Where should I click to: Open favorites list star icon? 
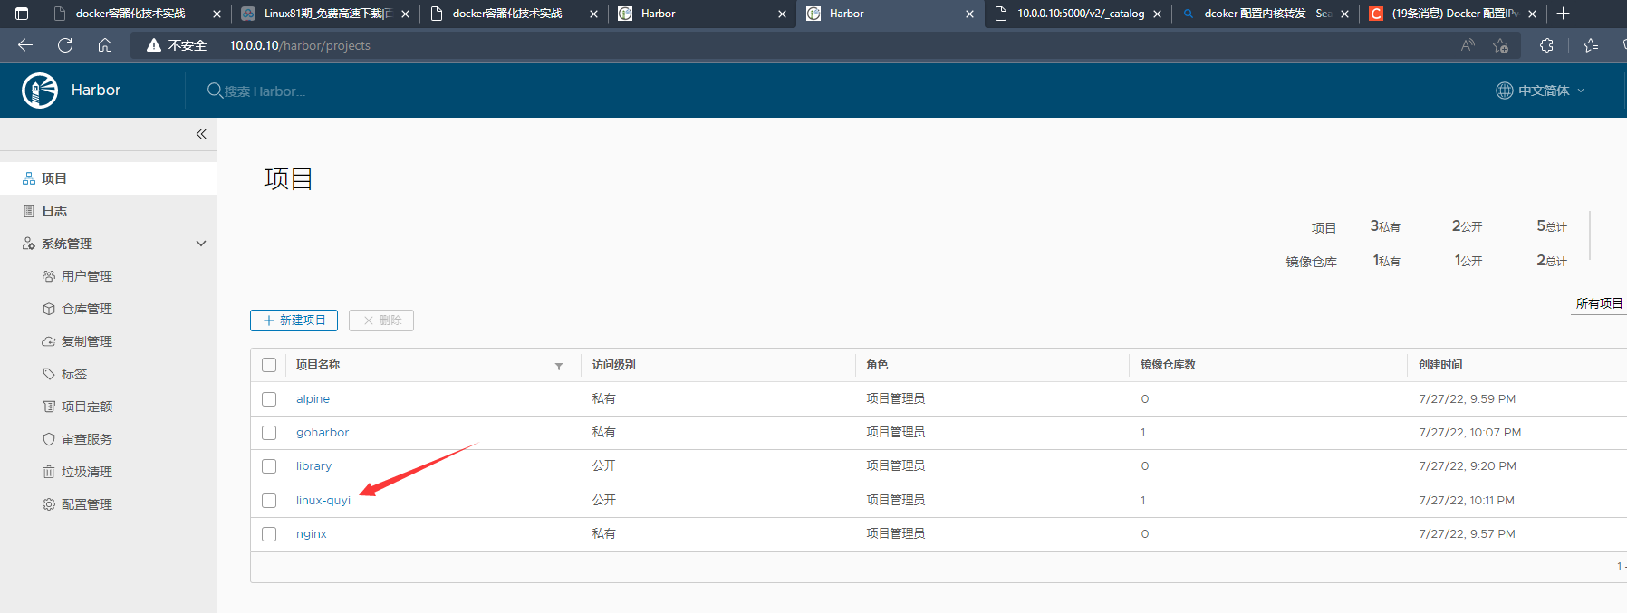[1591, 45]
